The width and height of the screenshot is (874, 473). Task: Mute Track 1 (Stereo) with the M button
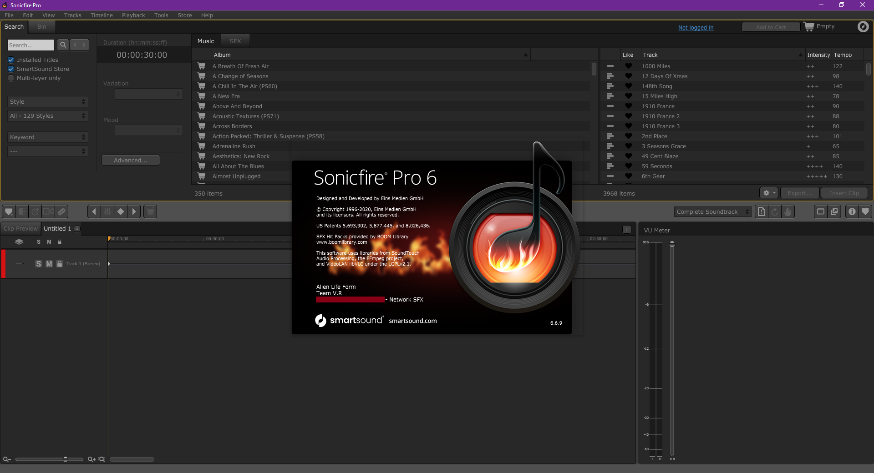pyautogui.click(x=49, y=264)
